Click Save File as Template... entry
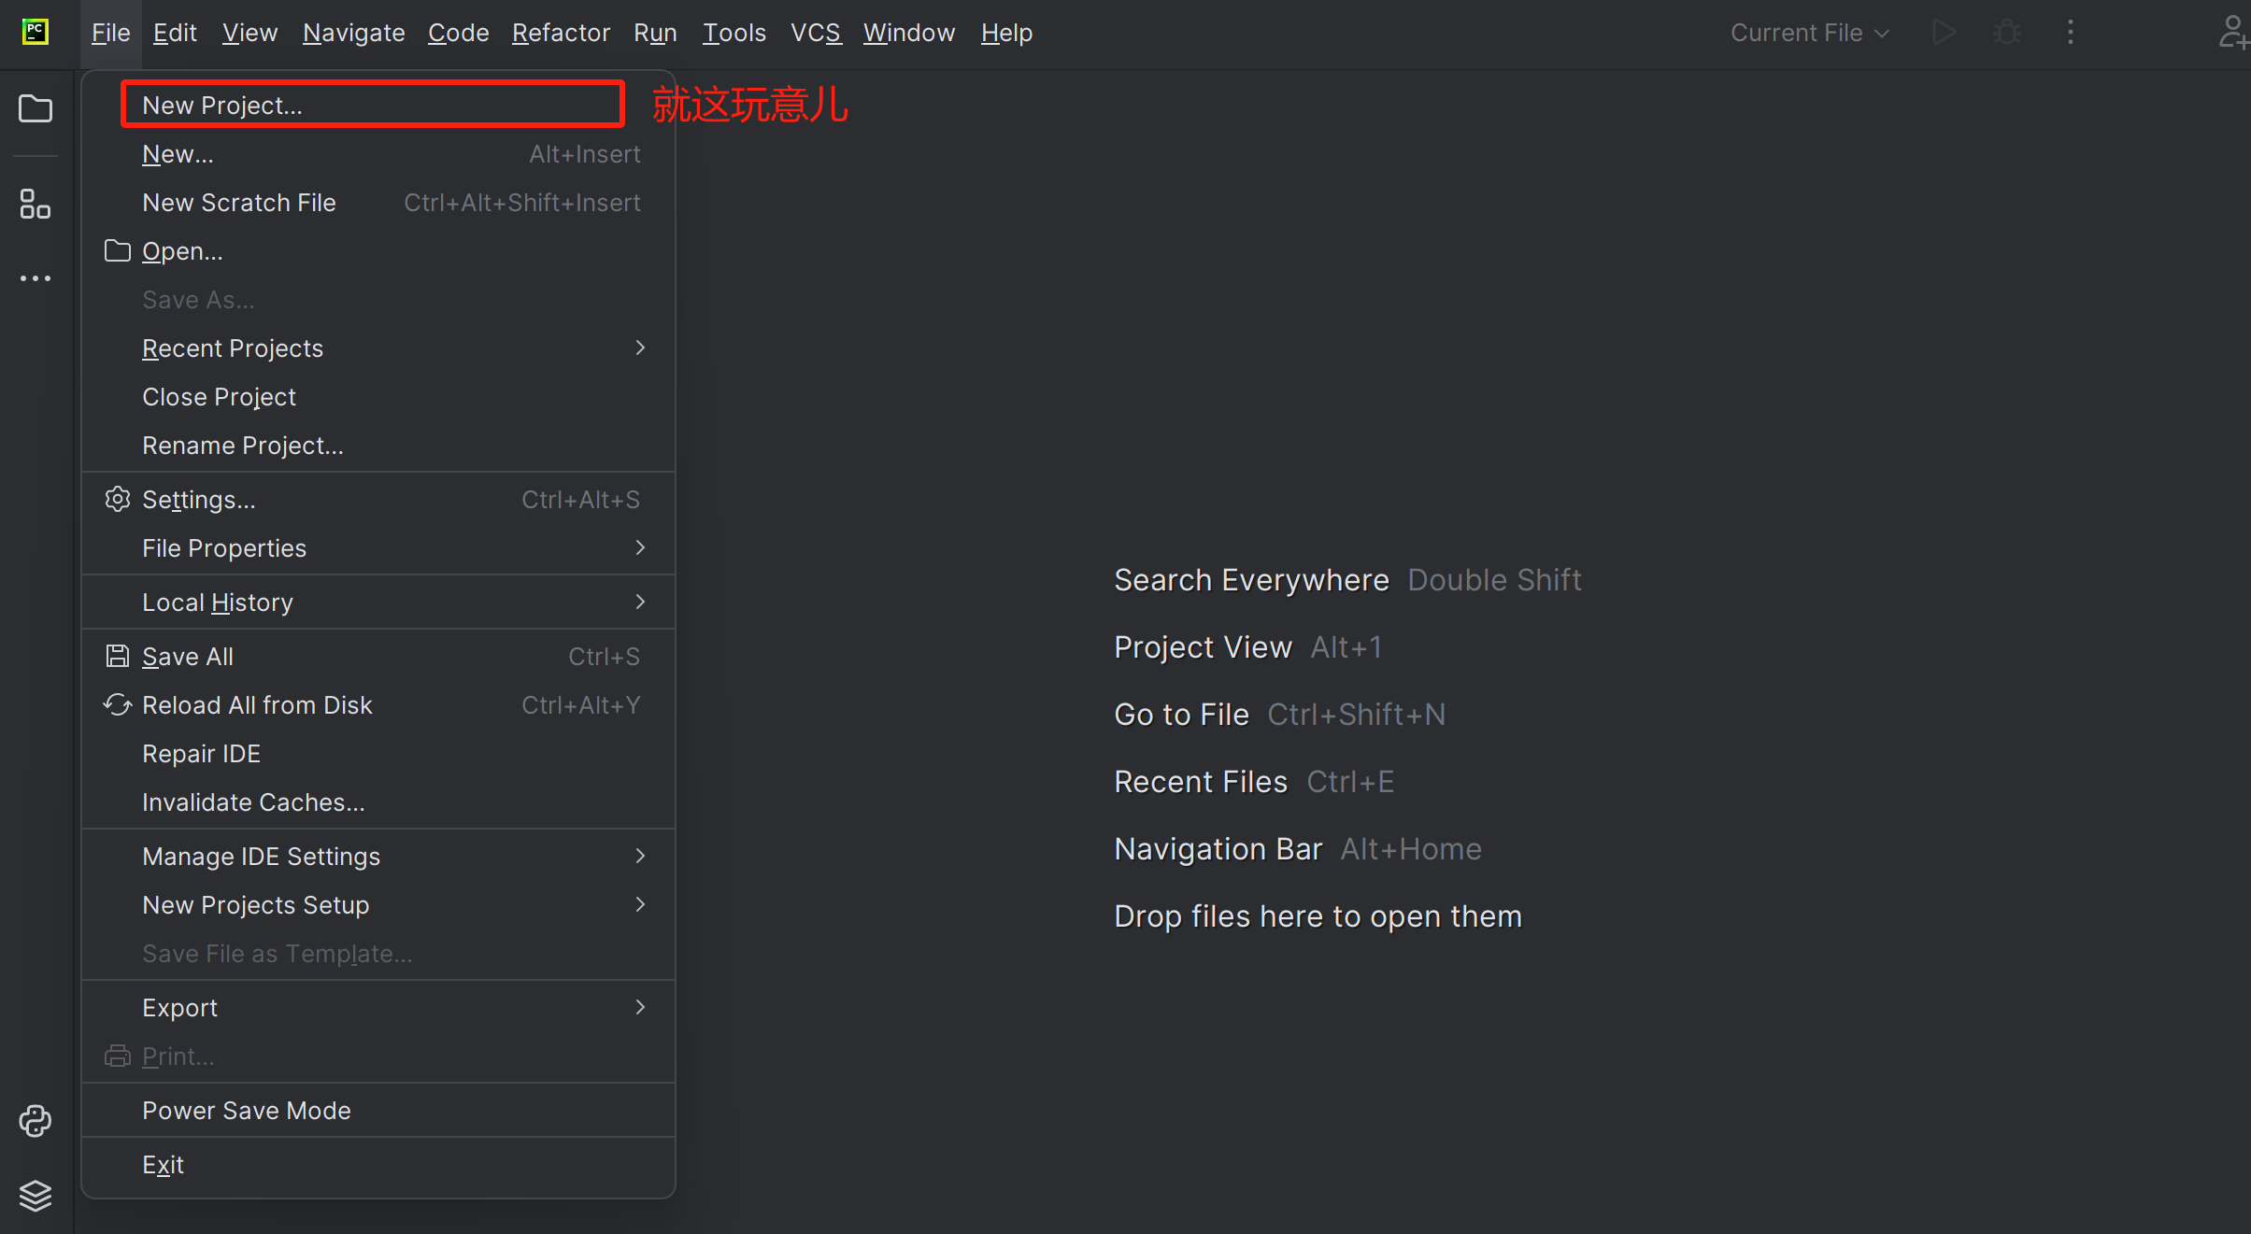The width and height of the screenshot is (2251, 1234). (378, 953)
